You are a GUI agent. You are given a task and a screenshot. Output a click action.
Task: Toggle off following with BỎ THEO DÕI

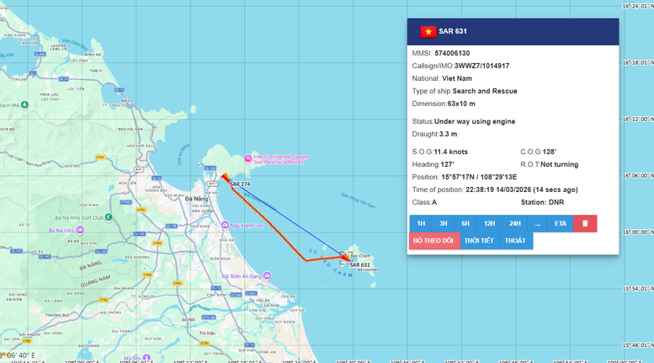click(x=433, y=241)
